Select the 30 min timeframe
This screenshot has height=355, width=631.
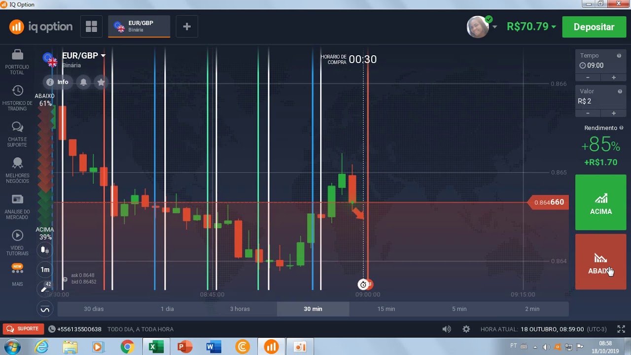(x=313, y=309)
